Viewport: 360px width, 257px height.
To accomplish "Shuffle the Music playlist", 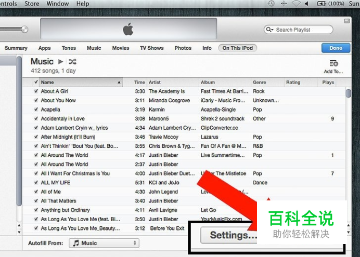I will pos(72,62).
